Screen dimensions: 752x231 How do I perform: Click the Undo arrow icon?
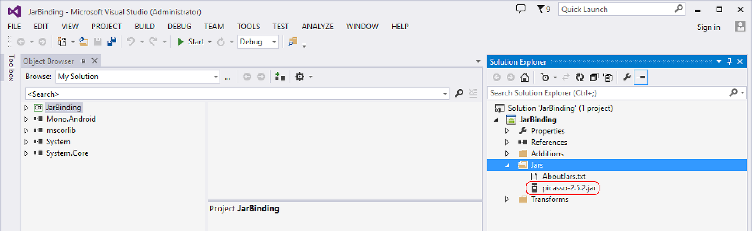131,42
